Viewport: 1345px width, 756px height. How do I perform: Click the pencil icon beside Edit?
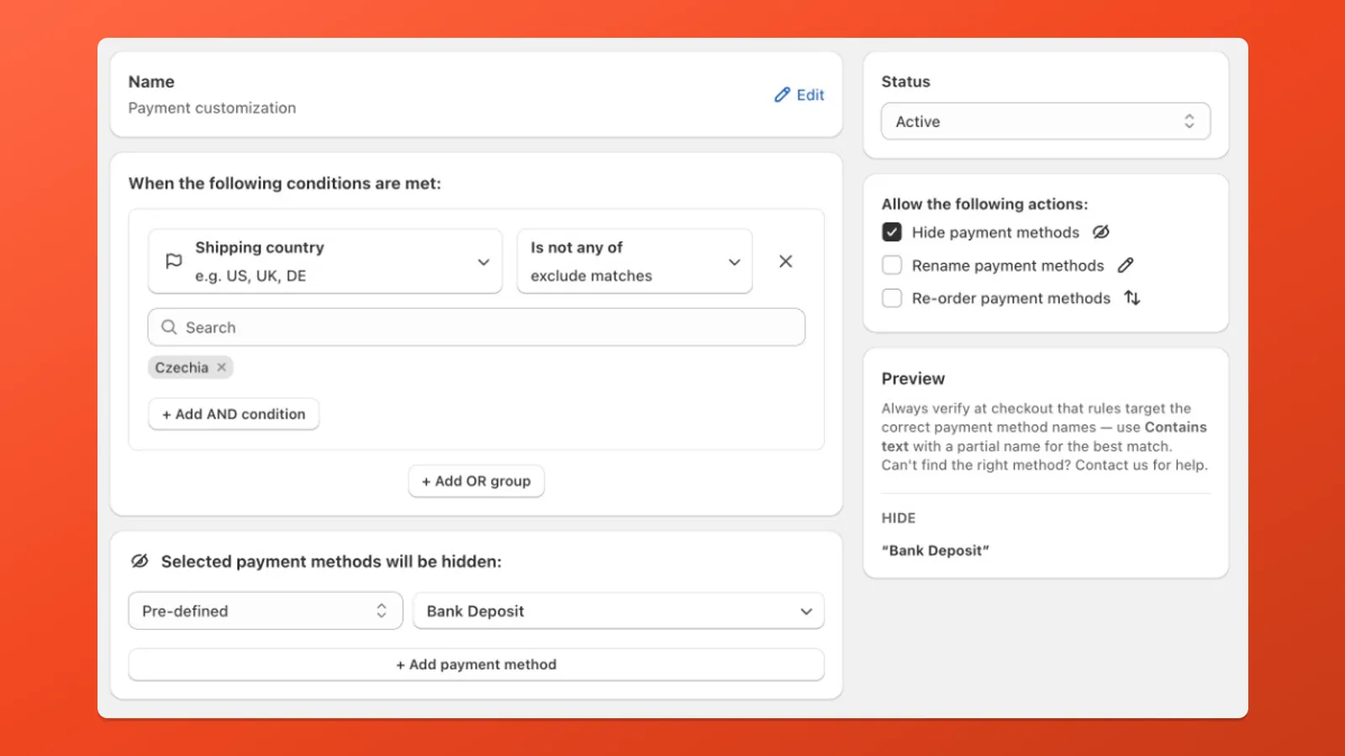click(782, 95)
